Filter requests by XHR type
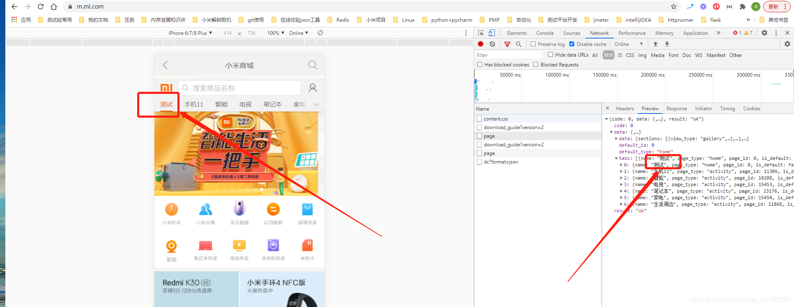 [608, 55]
